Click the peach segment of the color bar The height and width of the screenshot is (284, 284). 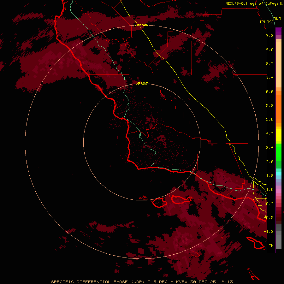coord(279,65)
